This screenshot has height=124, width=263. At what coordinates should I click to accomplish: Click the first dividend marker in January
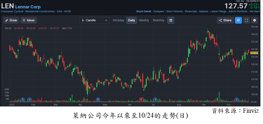(23, 100)
